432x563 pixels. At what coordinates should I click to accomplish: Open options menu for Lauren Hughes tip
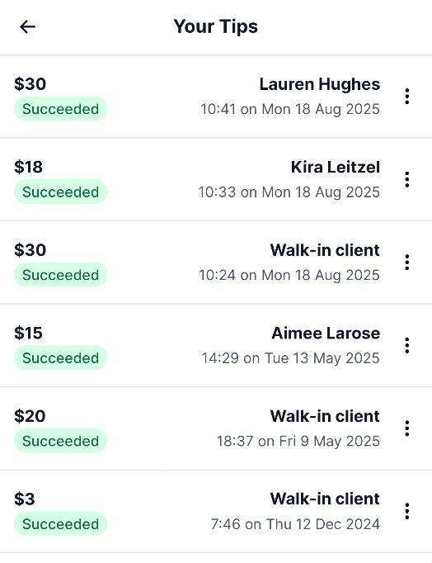click(407, 97)
